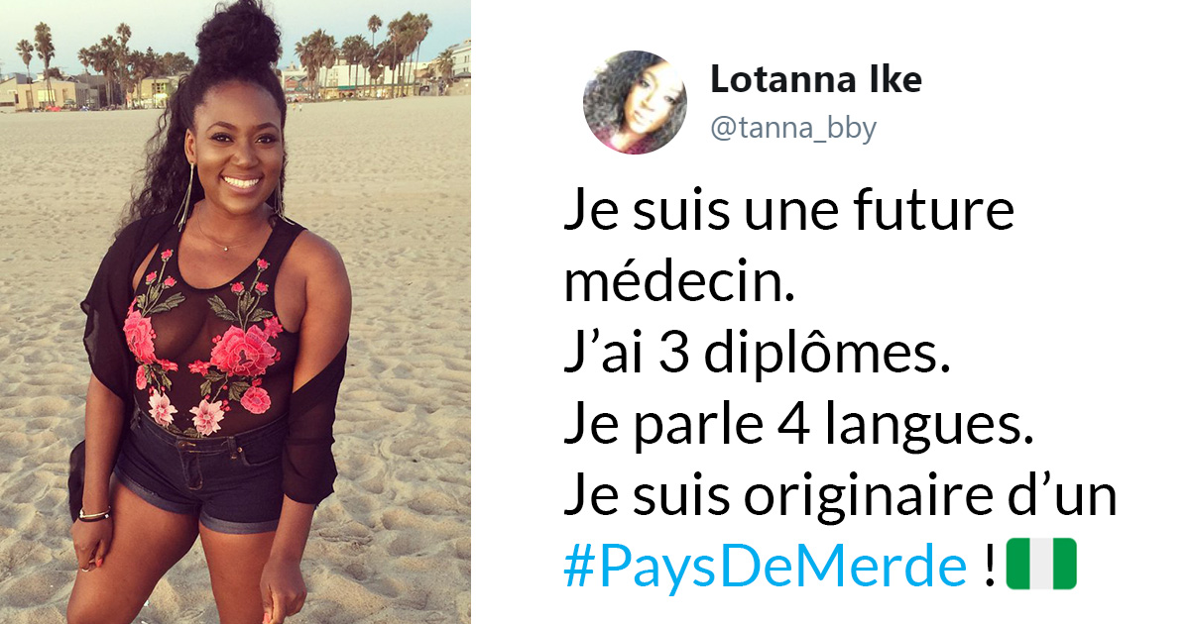Open Lotanna Ike's round profile avatar
Image resolution: width=1190 pixels, height=624 pixels.
[x=634, y=102]
